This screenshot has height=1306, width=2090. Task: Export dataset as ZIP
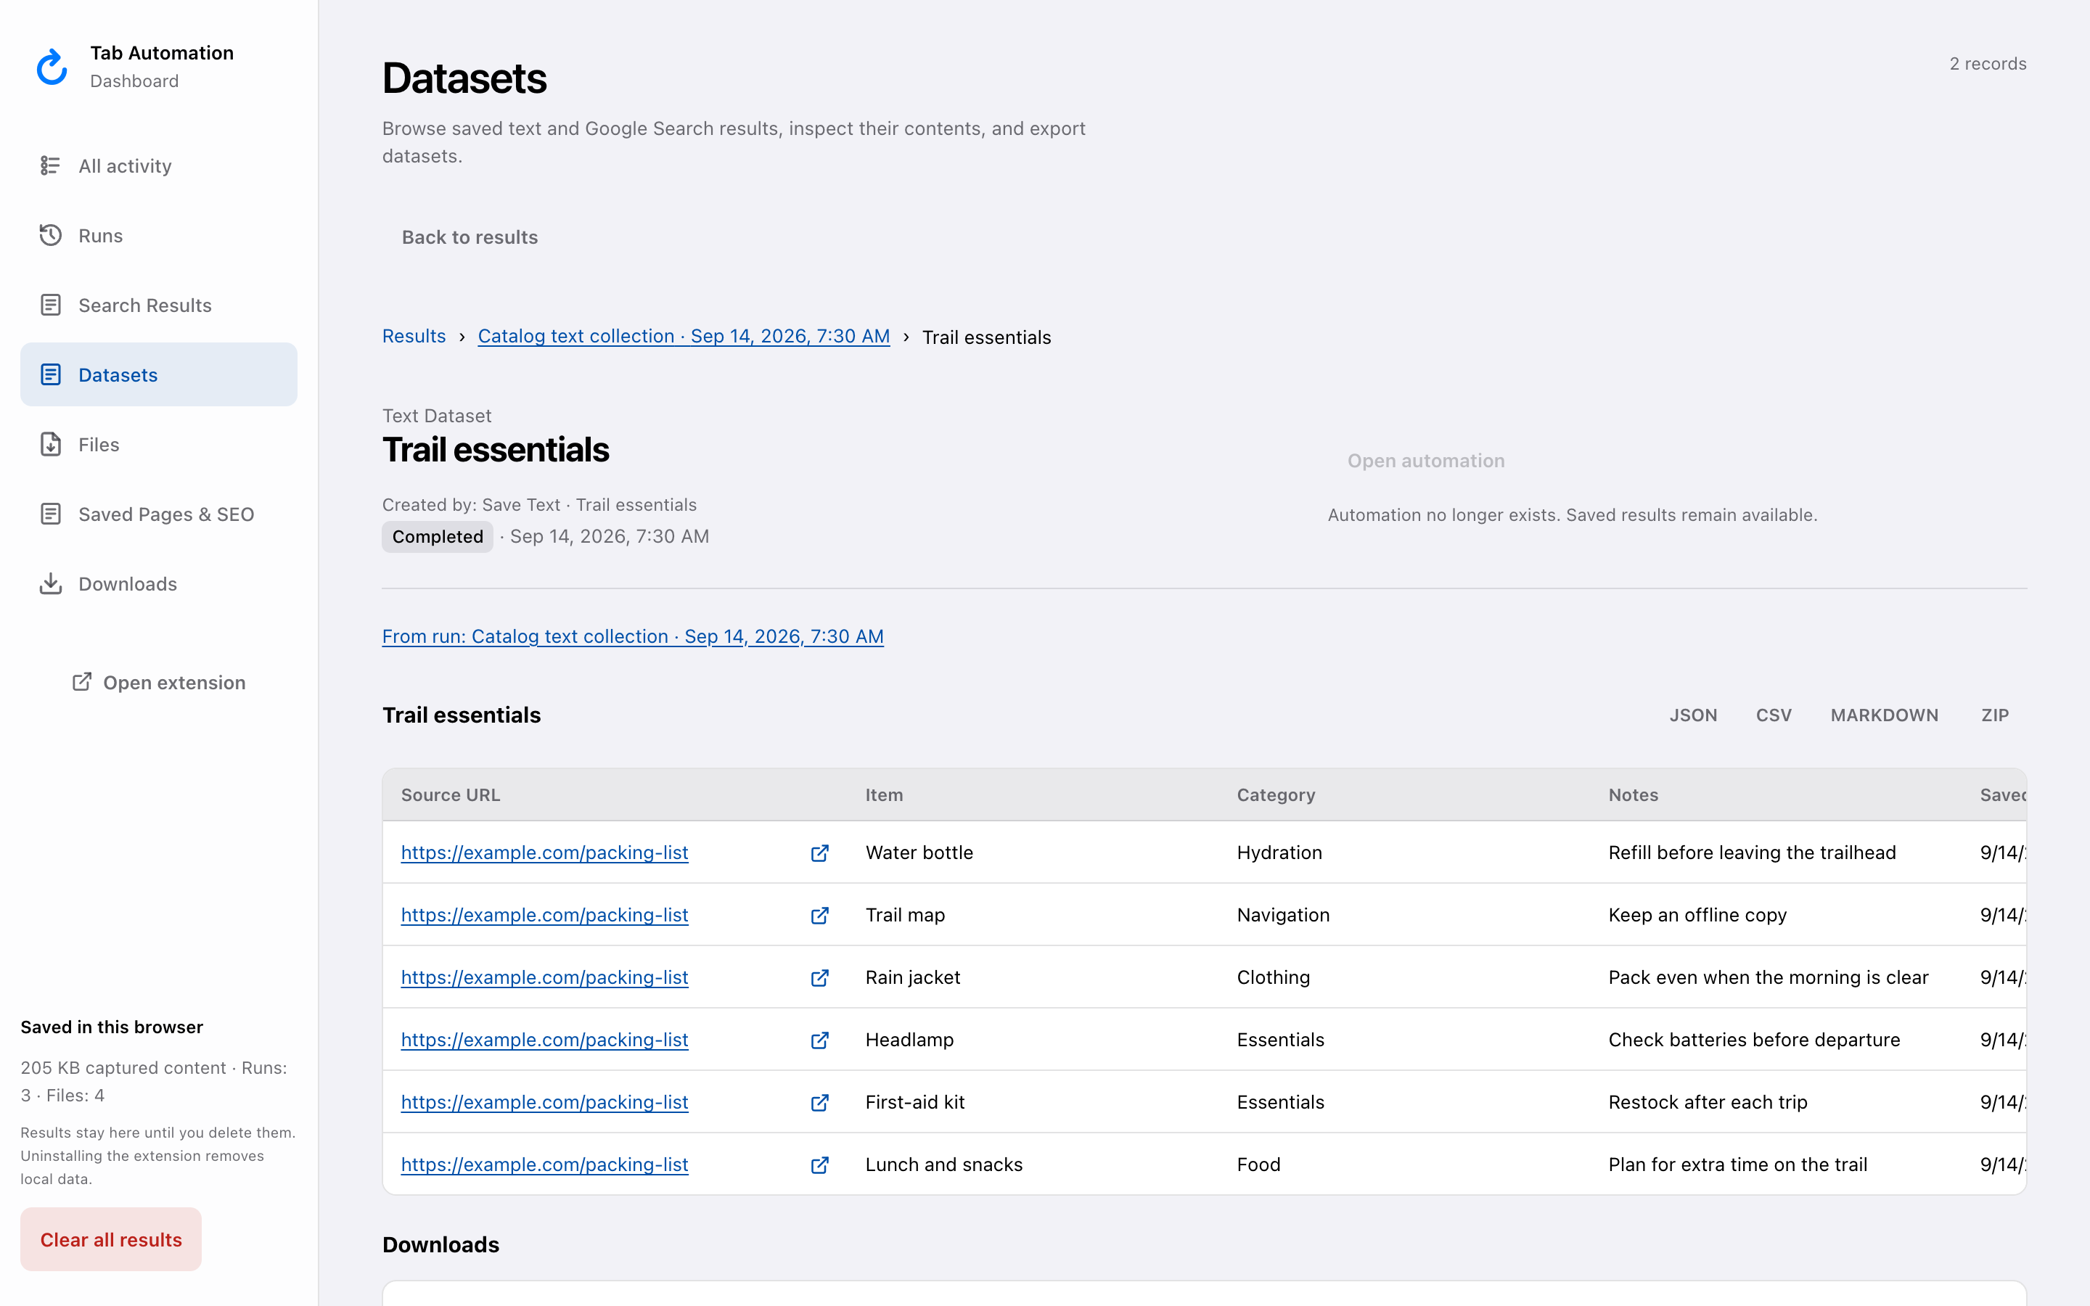[1995, 715]
